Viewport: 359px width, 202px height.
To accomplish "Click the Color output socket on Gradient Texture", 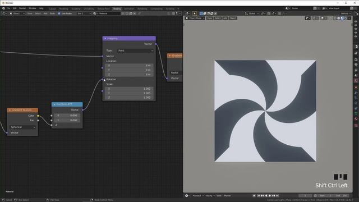I will click(x=38, y=116).
